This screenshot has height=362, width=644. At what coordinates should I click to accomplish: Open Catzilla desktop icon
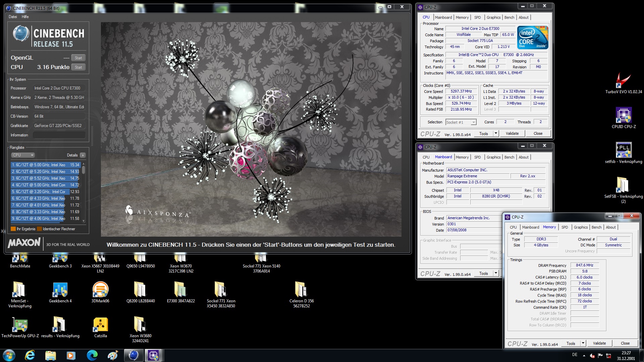pyautogui.click(x=100, y=327)
